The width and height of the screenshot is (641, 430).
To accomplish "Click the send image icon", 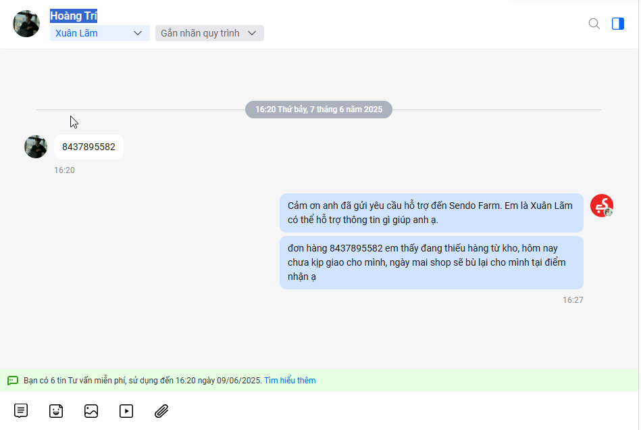I will [91, 411].
